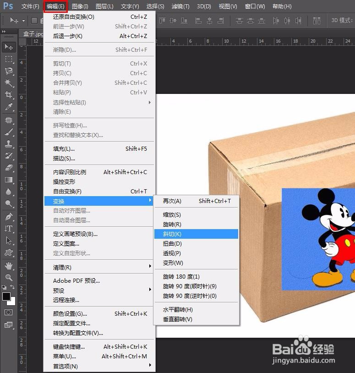Click the background white color swatch
The width and height of the screenshot is (355, 373).
point(12,302)
